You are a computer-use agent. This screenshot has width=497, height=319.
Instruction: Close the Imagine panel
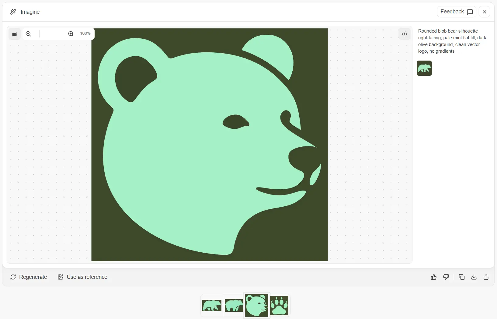coord(484,12)
